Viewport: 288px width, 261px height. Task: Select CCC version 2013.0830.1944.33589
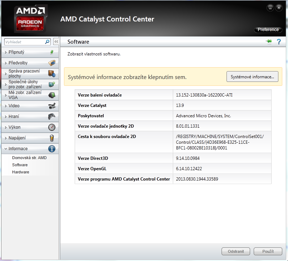(x=197, y=179)
